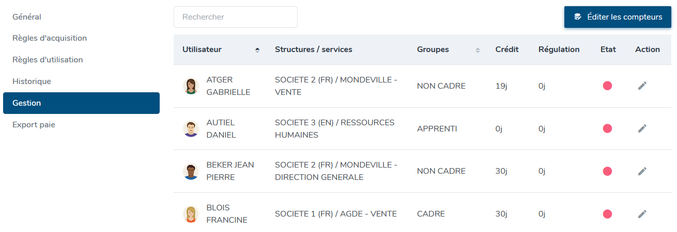Sort table by Utilisateur column arrow

coord(257,50)
